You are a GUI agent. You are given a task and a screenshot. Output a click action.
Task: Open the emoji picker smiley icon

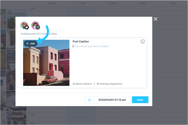pos(143,42)
